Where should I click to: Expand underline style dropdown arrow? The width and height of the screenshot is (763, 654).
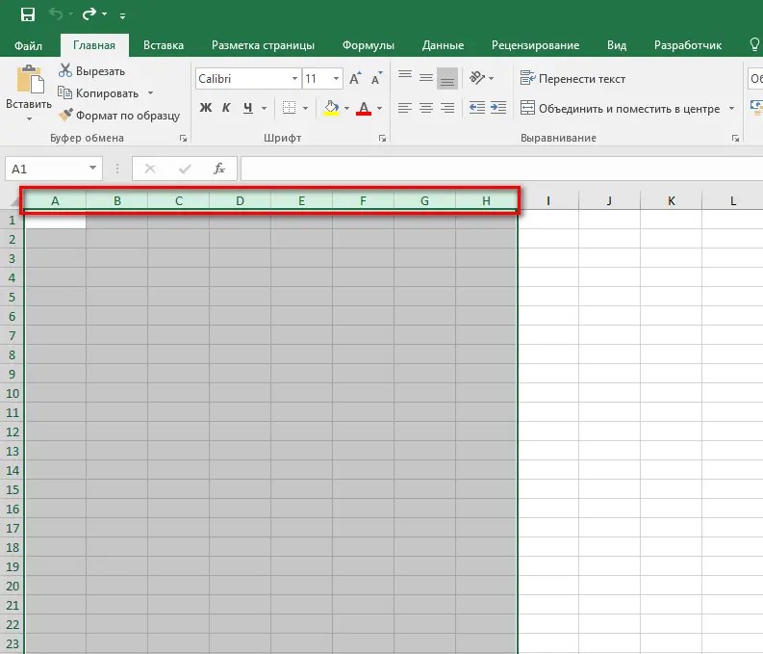click(x=264, y=108)
